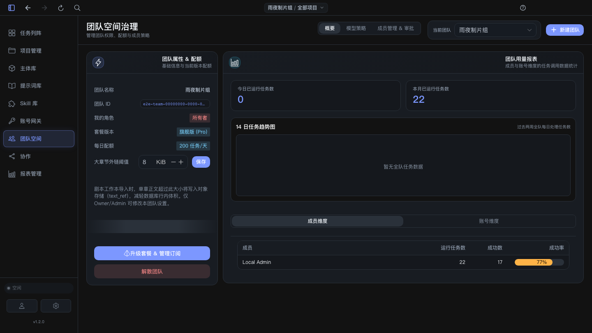Switch to the 成员管理 & 审批 tab

395,28
